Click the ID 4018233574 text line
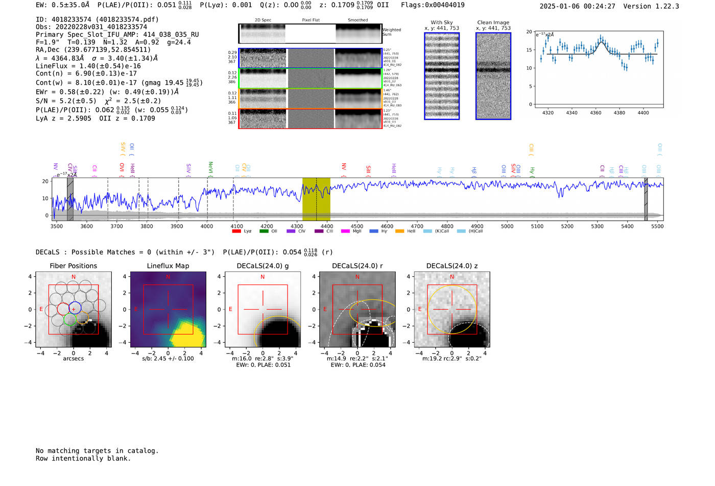The height and width of the screenshot is (486, 715). coord(97,19)
